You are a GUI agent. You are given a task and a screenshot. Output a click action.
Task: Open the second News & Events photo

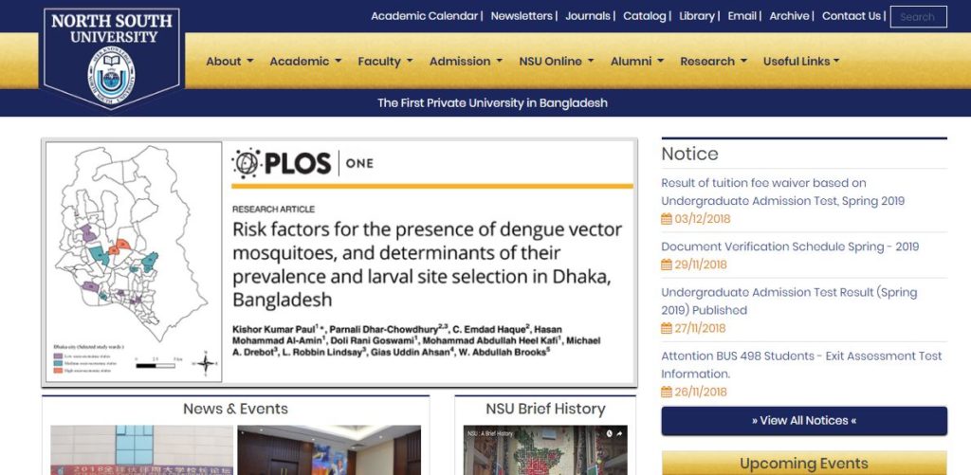click(329, 450)
